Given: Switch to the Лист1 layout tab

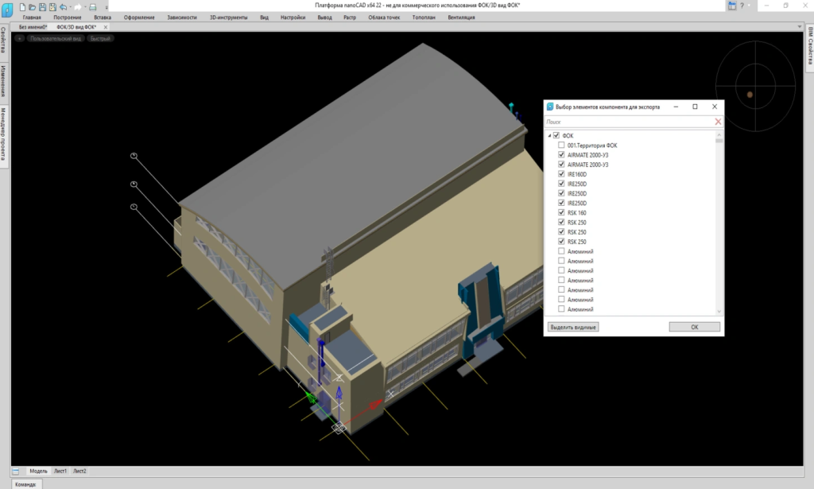Looking at the screenshot, I should [60, 471].
